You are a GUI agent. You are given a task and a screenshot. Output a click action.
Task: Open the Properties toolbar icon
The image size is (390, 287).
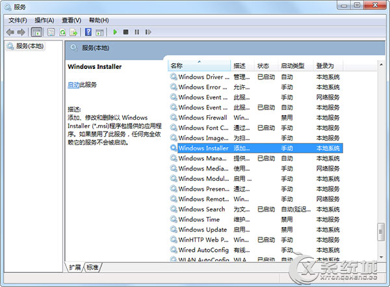51,32
